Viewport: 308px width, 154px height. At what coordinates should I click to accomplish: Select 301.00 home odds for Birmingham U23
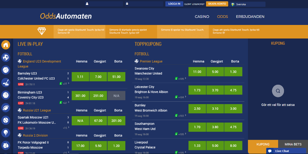[x=80, y=96]
